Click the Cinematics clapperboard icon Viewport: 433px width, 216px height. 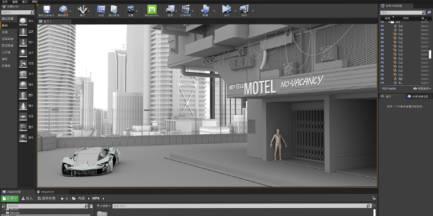pos(186,9)
